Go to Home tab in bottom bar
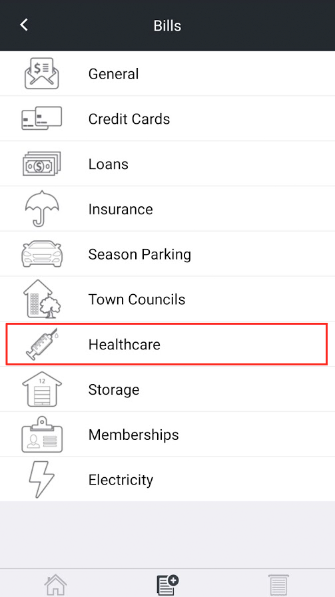335x597 pixels. click(56, 585)
